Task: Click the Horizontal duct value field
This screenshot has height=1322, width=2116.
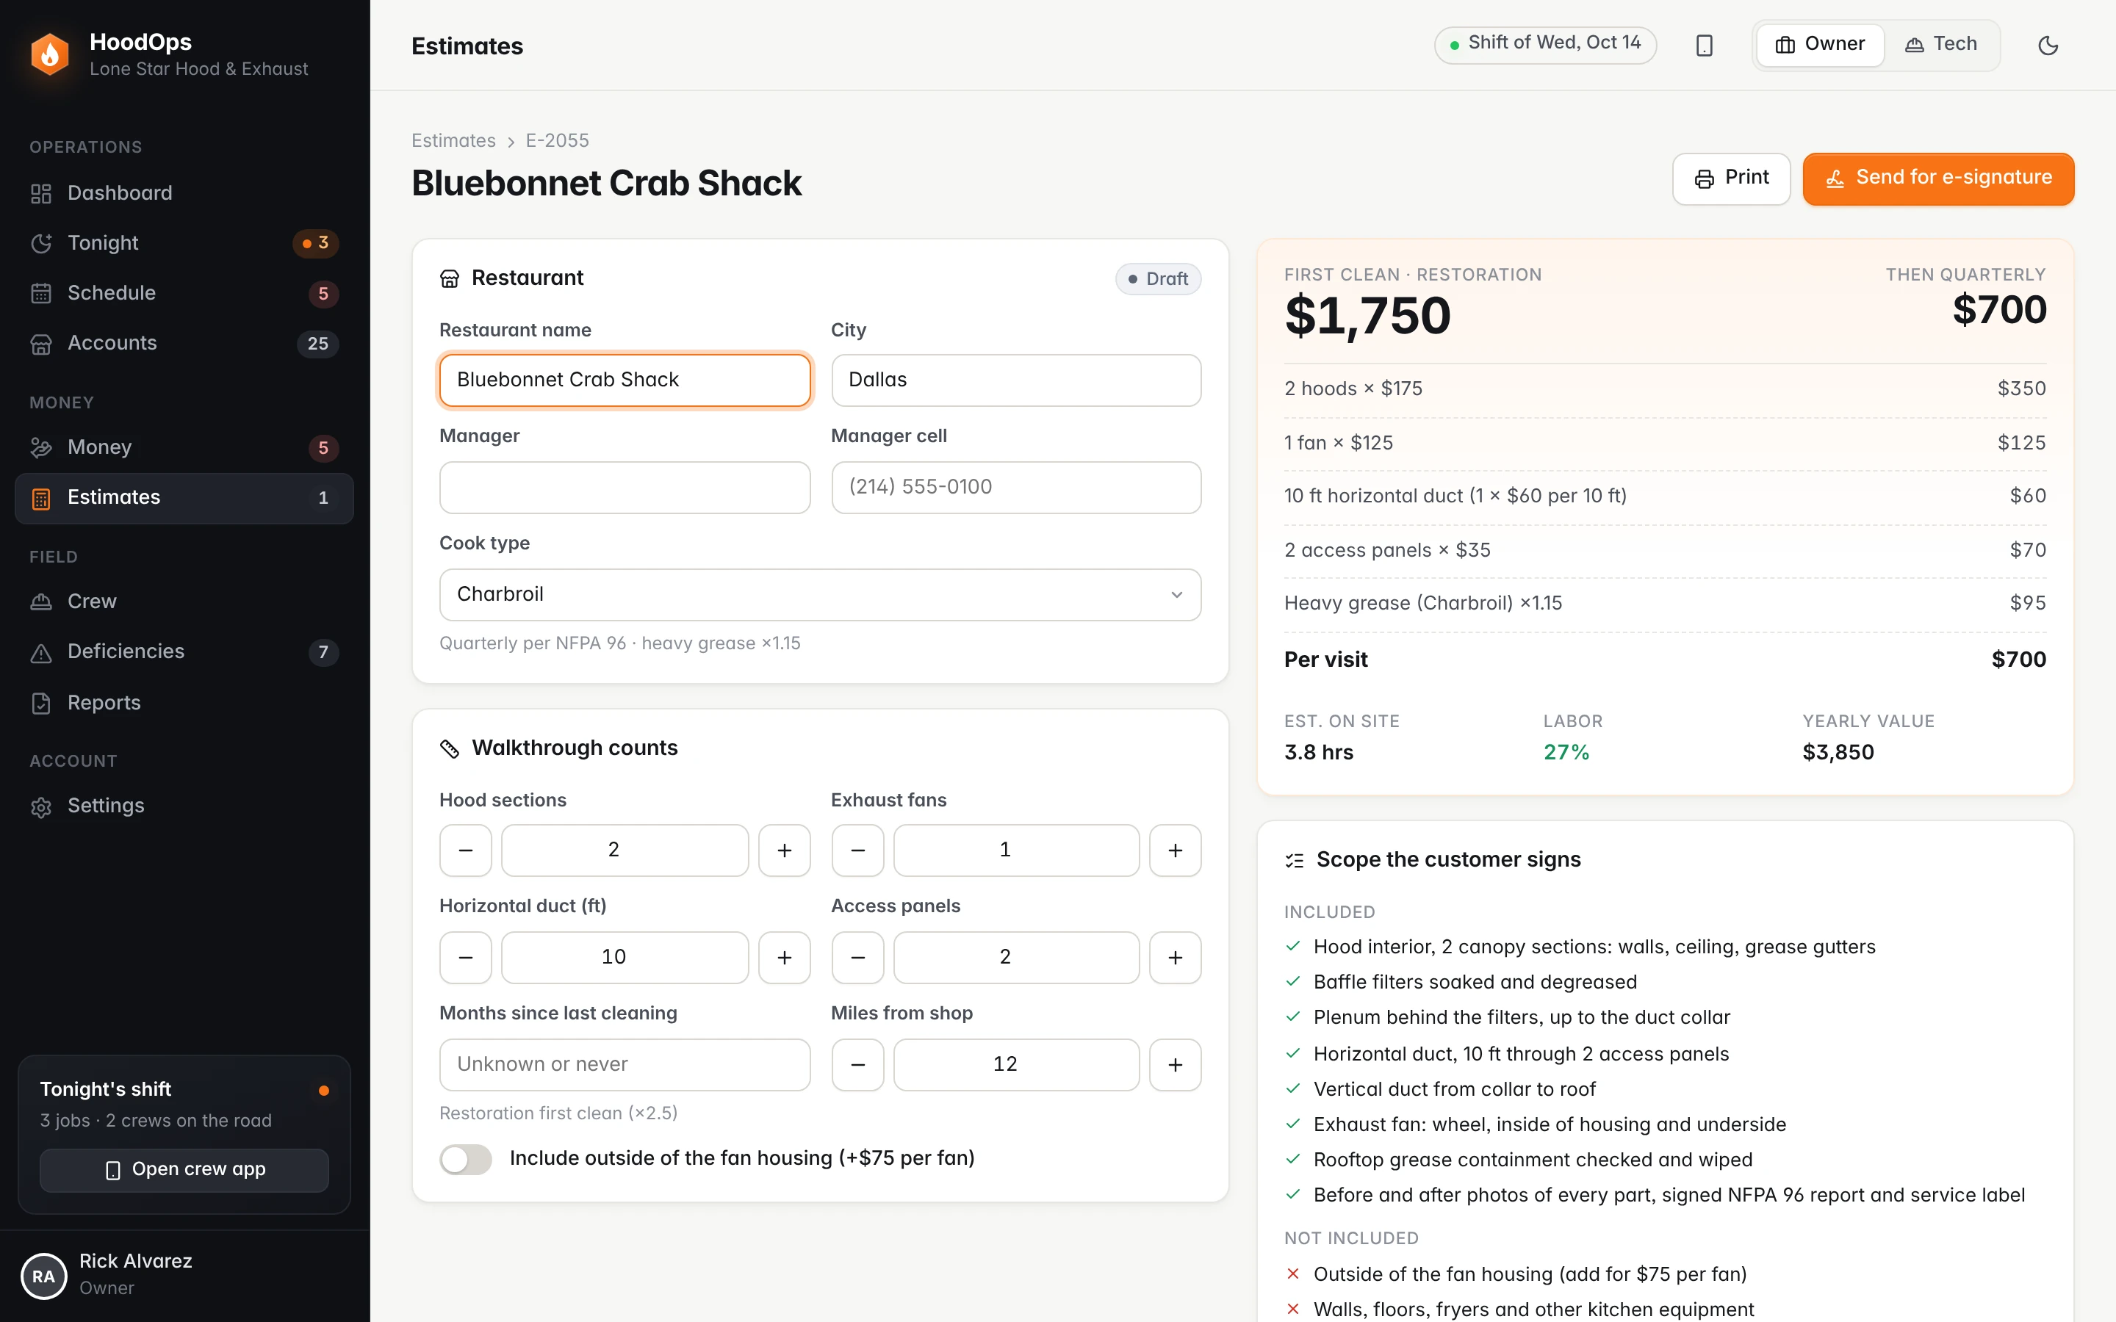Action: (625, 958)
